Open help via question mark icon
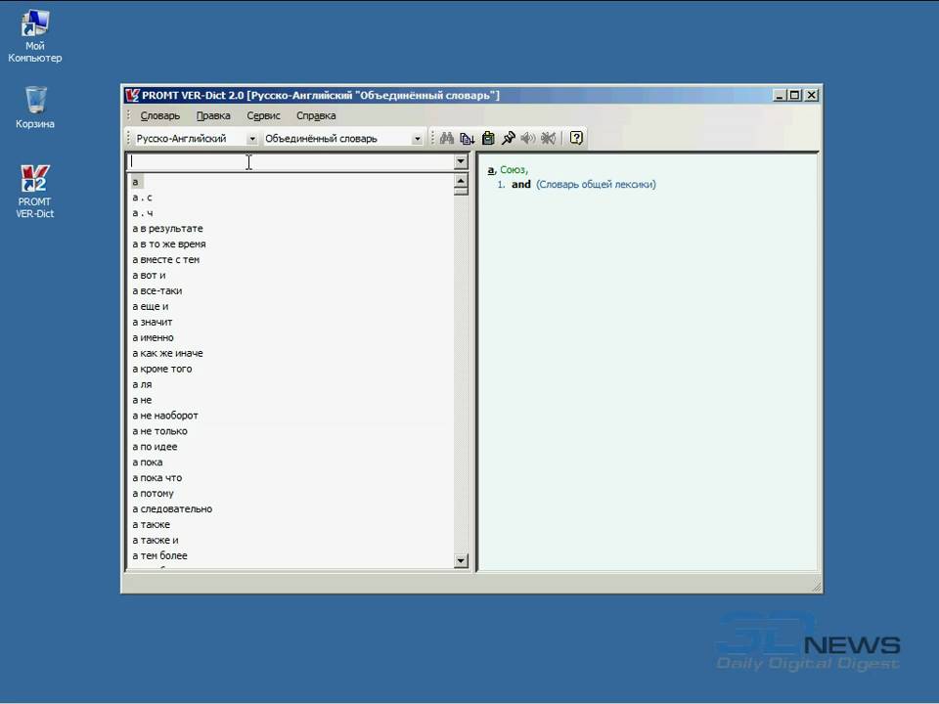The height and width of the screenshot is (704, 939). pos(576,138)
